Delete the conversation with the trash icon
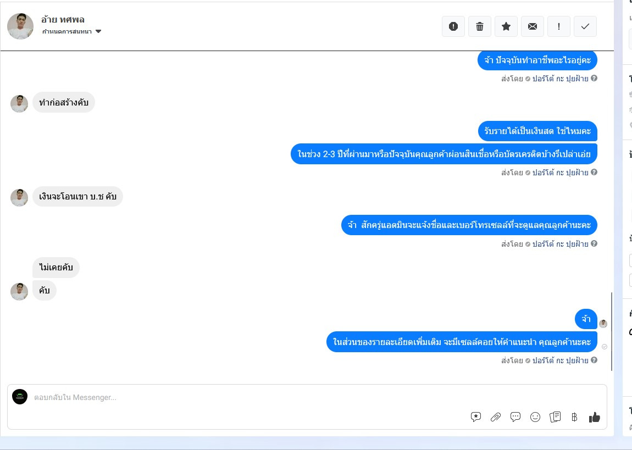The width and height of the screenshot is (632, 450). (480, 26)
